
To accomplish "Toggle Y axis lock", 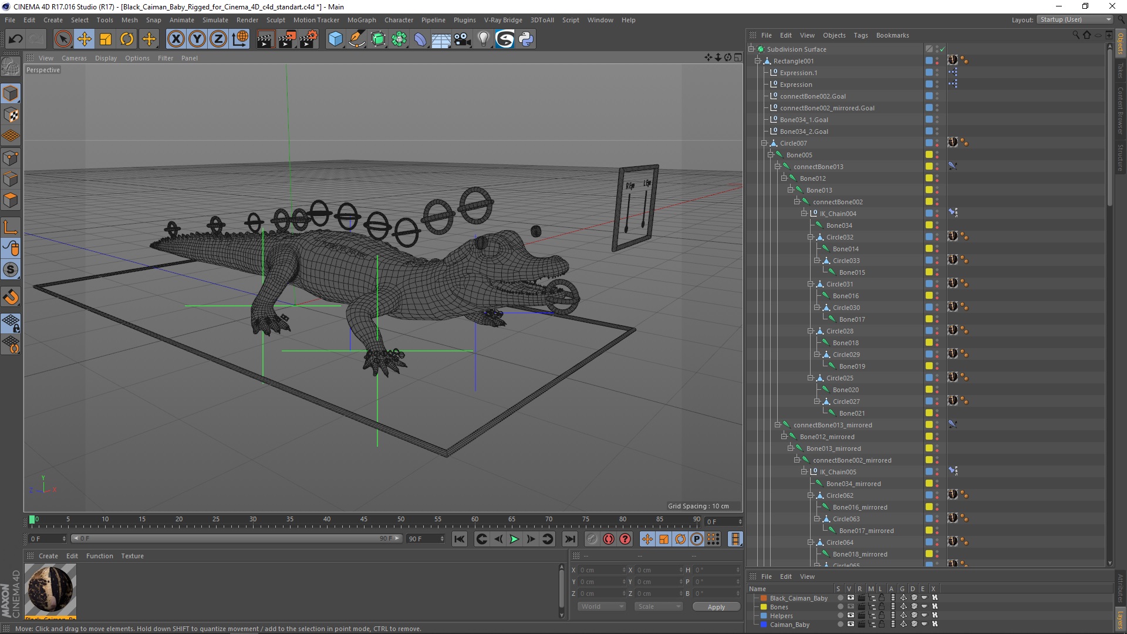I will point(197,39).
